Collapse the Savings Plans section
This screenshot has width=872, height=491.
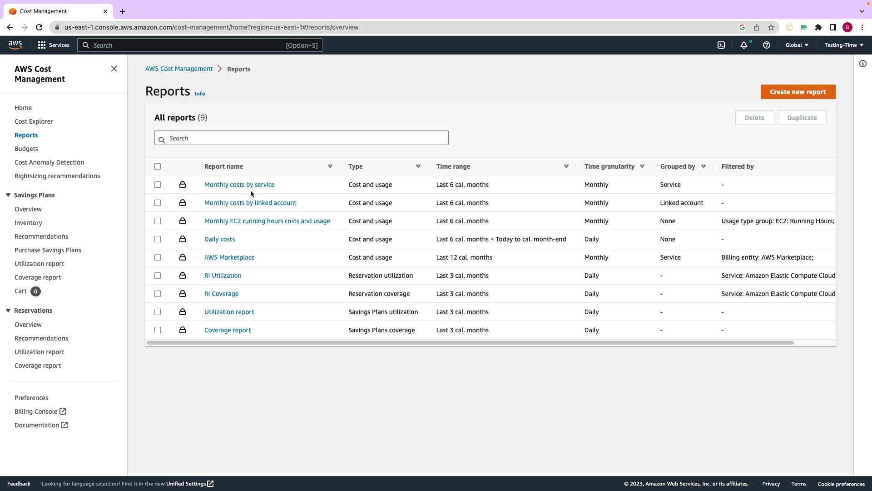tap(8, 195)
